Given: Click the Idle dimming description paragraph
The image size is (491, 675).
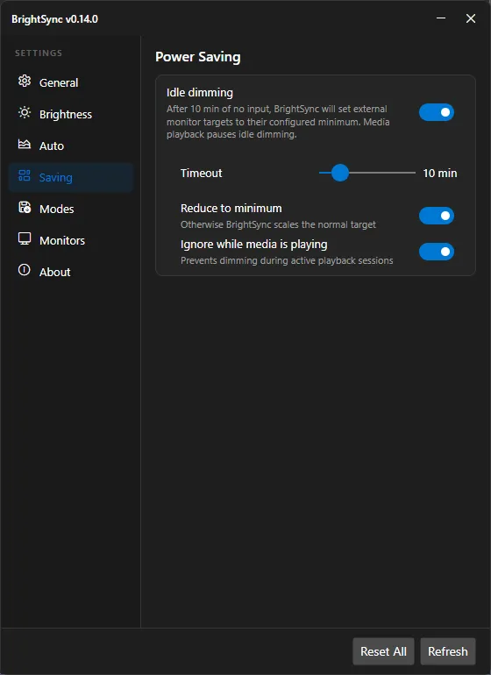Looking at the screenshot, I should tap(278, 121).
